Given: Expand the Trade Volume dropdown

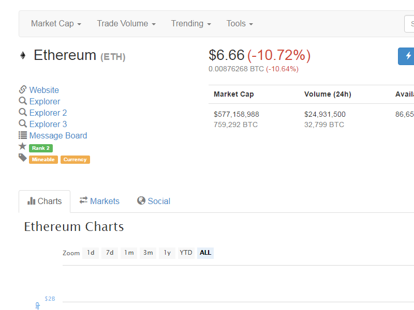Looking at the screenshot, I should [x=126, y=24].
